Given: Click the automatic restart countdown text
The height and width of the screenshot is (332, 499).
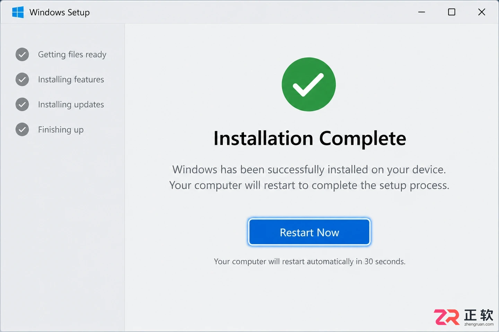Looking at the screenshot, I should pos(309,261).
